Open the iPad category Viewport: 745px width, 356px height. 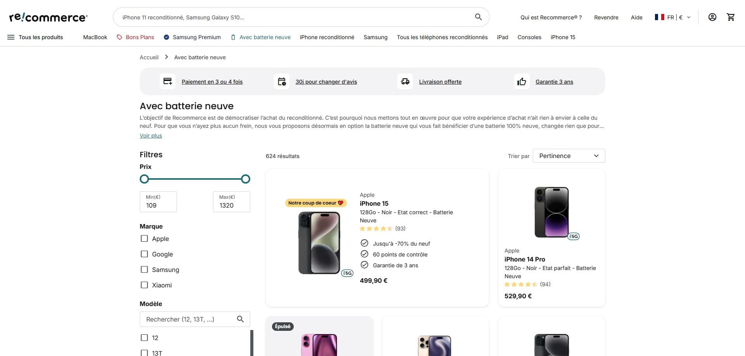(502, 37)
